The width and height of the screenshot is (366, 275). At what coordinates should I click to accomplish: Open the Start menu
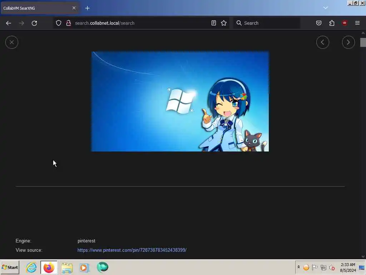(10, 267)
